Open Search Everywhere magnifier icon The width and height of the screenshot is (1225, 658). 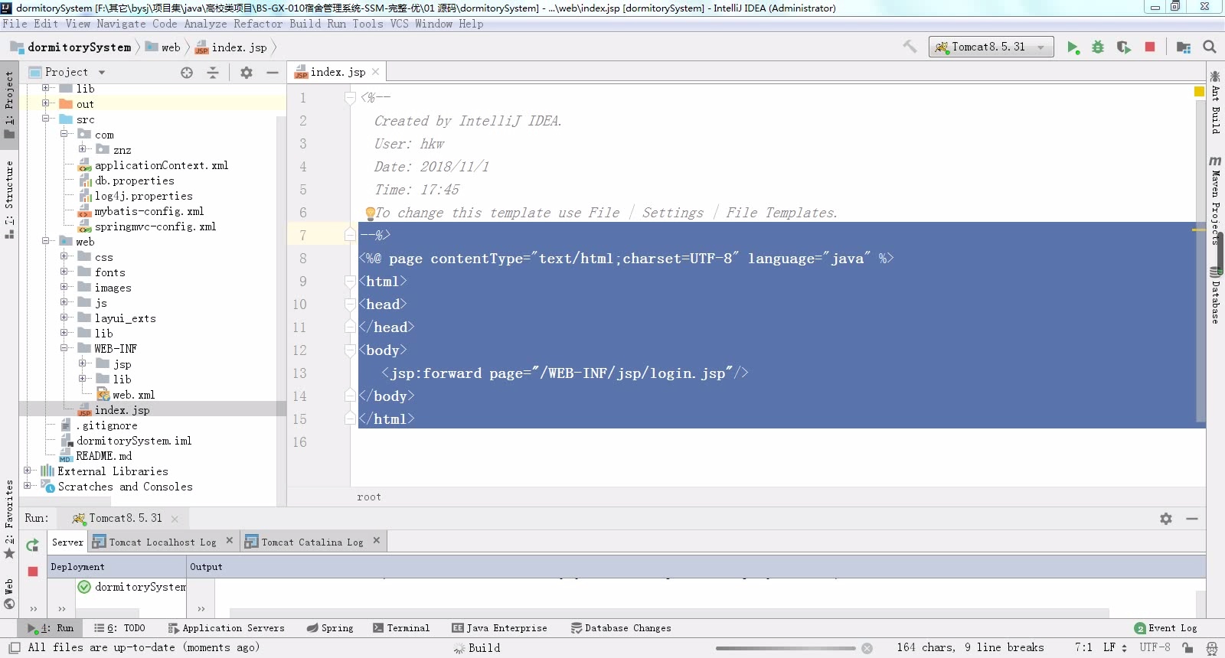coord(1210,47)
